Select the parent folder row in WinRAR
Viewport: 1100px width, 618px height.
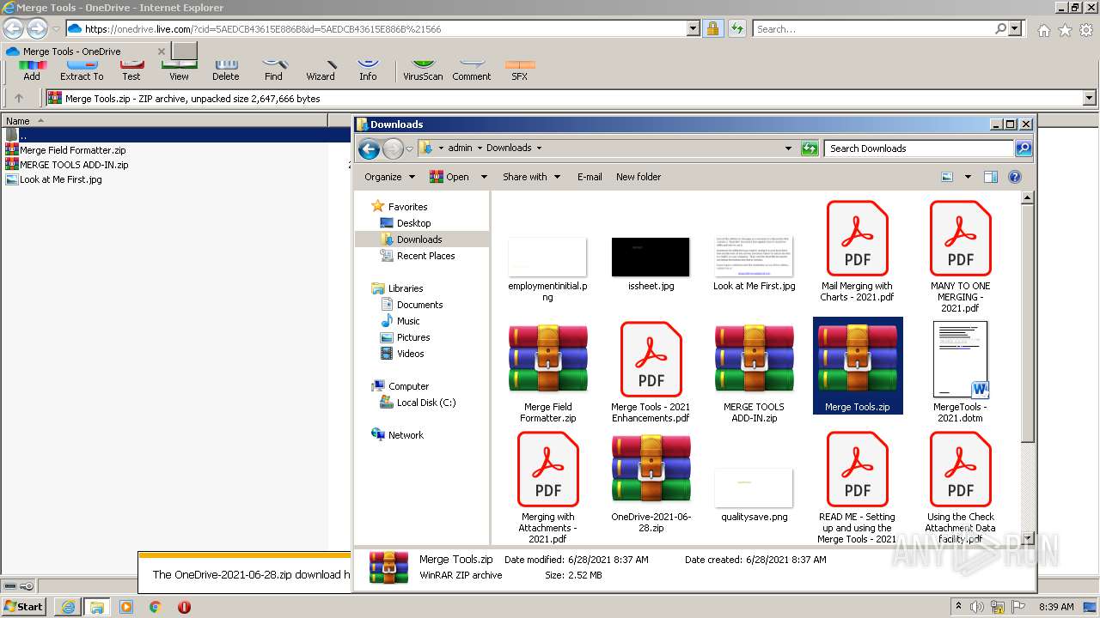point(175,135)
